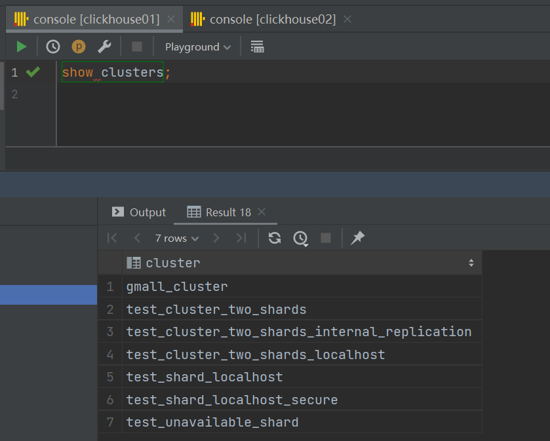Viewport: 550px width, 441px height.
Task: Reload the result page with the refresh icon
Action: [x=275, y=238]
